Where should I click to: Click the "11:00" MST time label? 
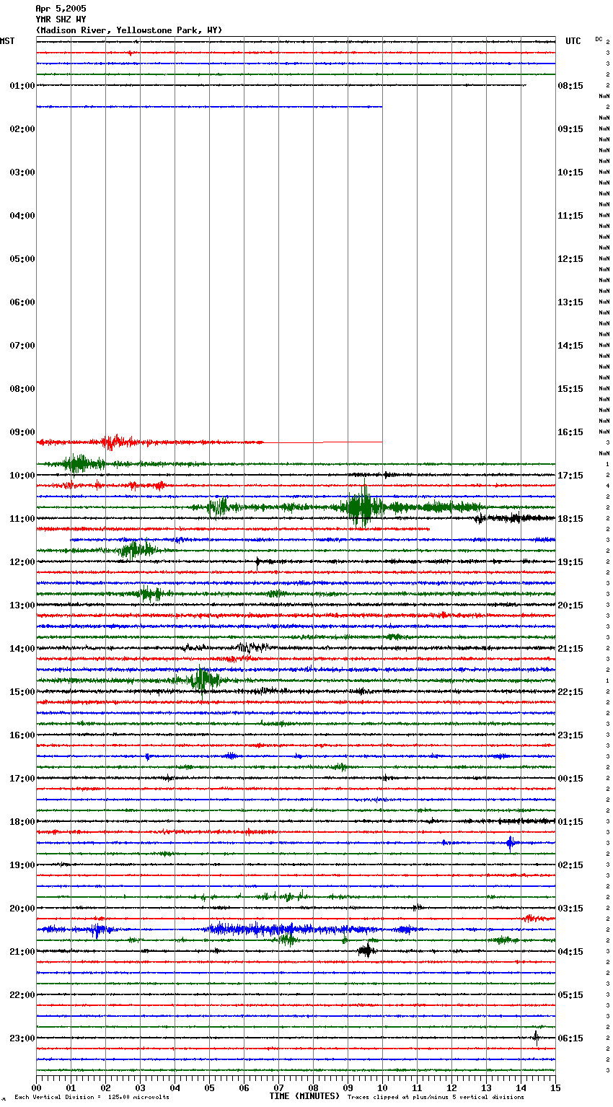(22, 519)
